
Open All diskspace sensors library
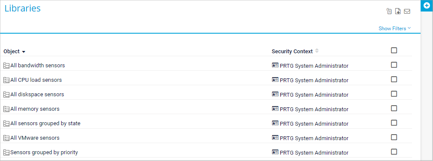37,94
